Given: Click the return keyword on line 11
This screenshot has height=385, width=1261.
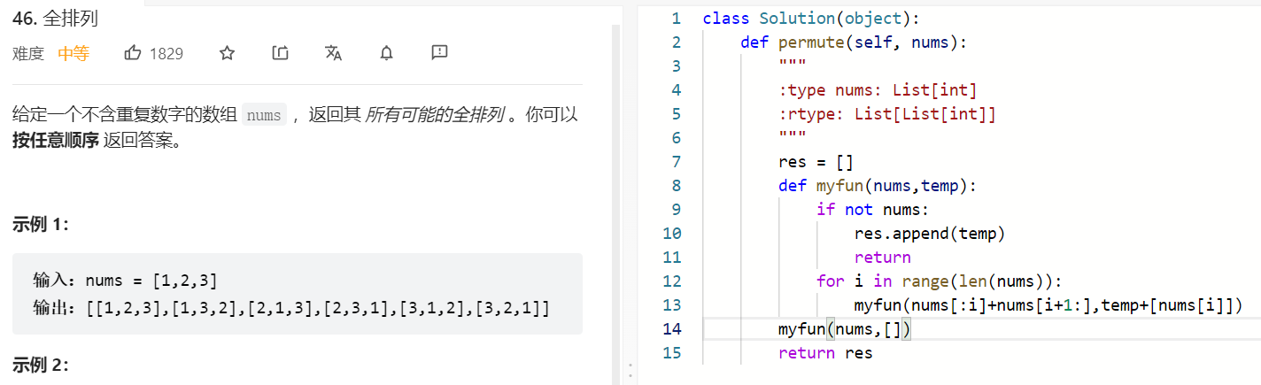Looking at the screenshot, I should 883,258.
